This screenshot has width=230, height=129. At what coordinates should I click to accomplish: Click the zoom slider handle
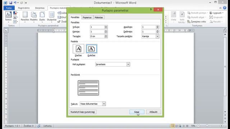pos(207,126)
